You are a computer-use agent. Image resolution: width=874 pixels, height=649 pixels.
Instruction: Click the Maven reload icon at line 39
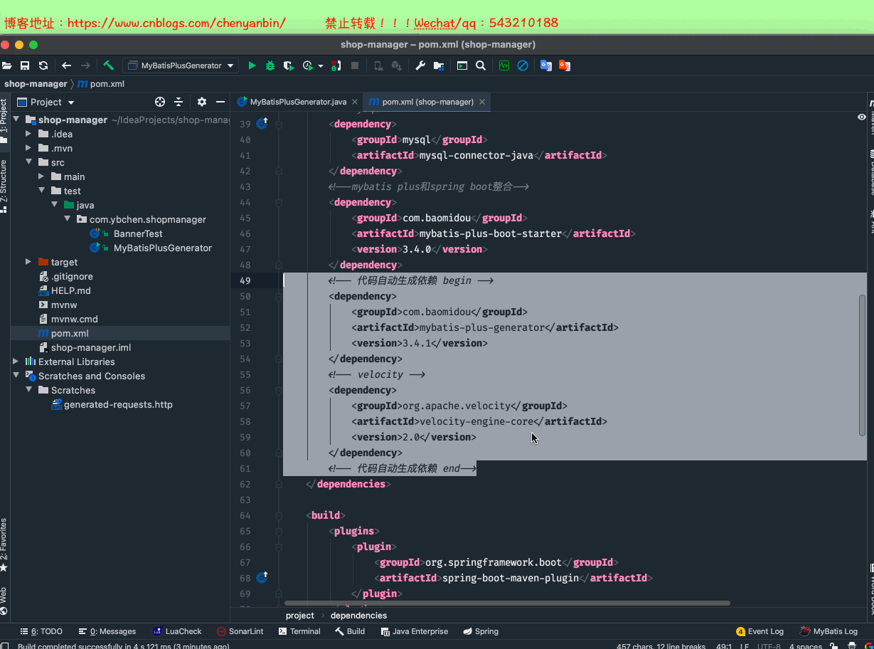pos(262,124)
